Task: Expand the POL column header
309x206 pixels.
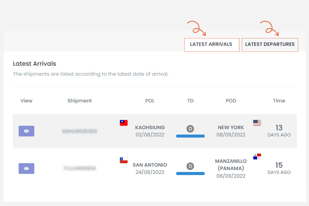Action: 150,101
